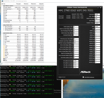
Task: Minimize the ASRock Timing Configurator window
Action: tap(98, 7)
